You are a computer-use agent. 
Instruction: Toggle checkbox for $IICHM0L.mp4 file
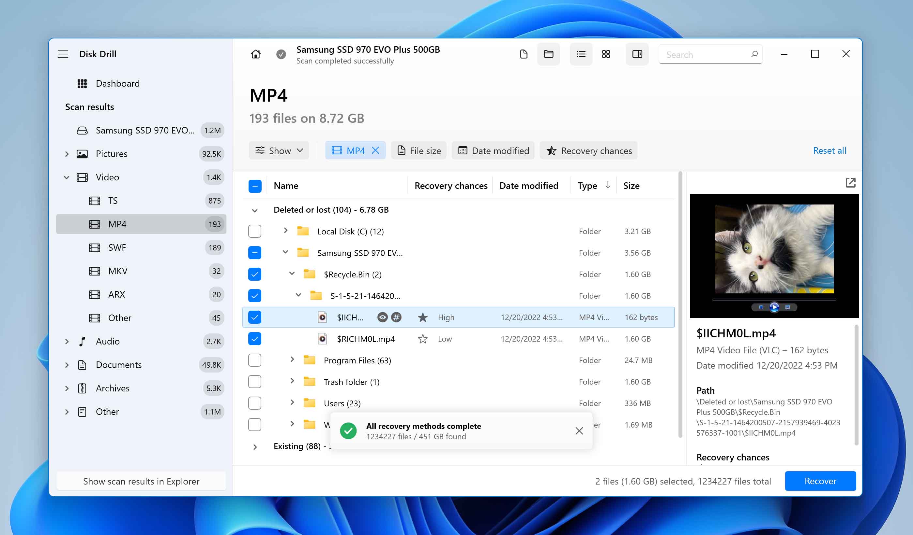tap(254, 317)
